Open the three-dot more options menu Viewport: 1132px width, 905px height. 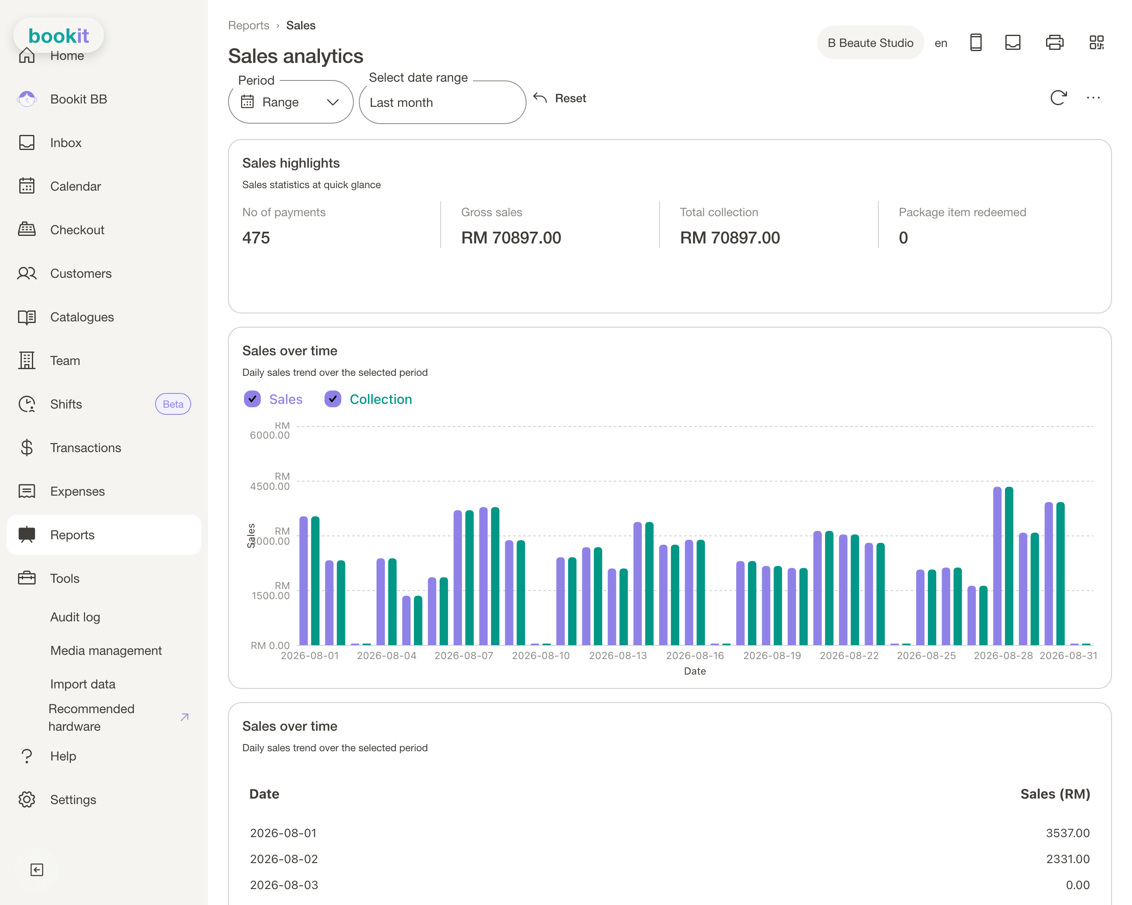coord(1093,98)
